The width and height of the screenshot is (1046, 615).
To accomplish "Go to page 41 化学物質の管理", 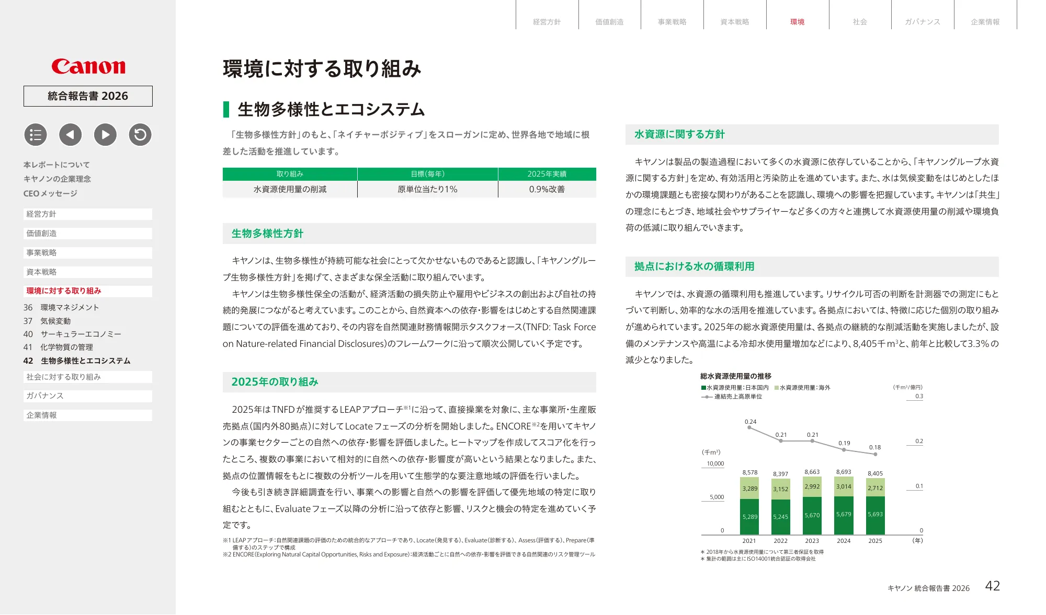I will [58, 347].
